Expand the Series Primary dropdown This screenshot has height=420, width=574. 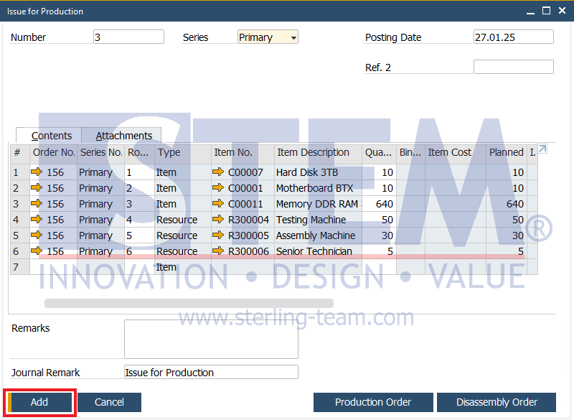[x=293, y=37]
